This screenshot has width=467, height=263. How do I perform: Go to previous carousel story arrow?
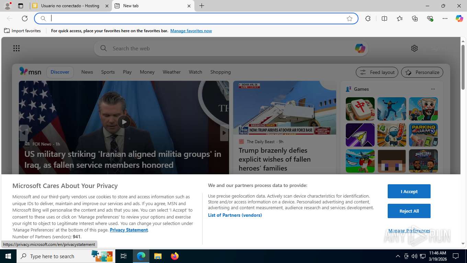(x=23, y=133)
